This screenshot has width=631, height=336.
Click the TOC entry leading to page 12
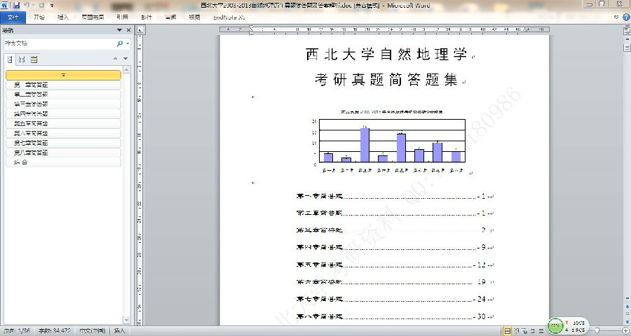(394, 265)
